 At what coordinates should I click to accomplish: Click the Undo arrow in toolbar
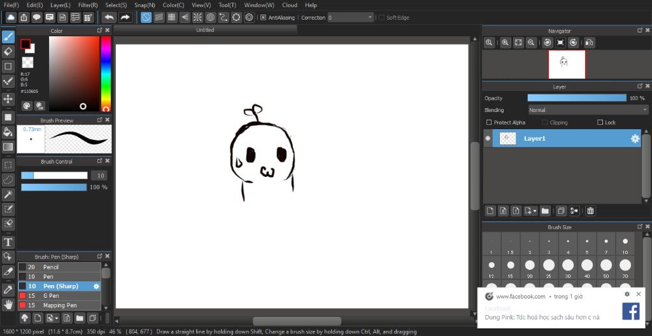[x=110, y=17]
